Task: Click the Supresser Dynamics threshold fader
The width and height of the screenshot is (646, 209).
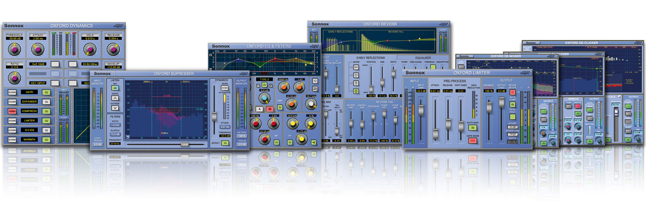Action: [214, 116]
